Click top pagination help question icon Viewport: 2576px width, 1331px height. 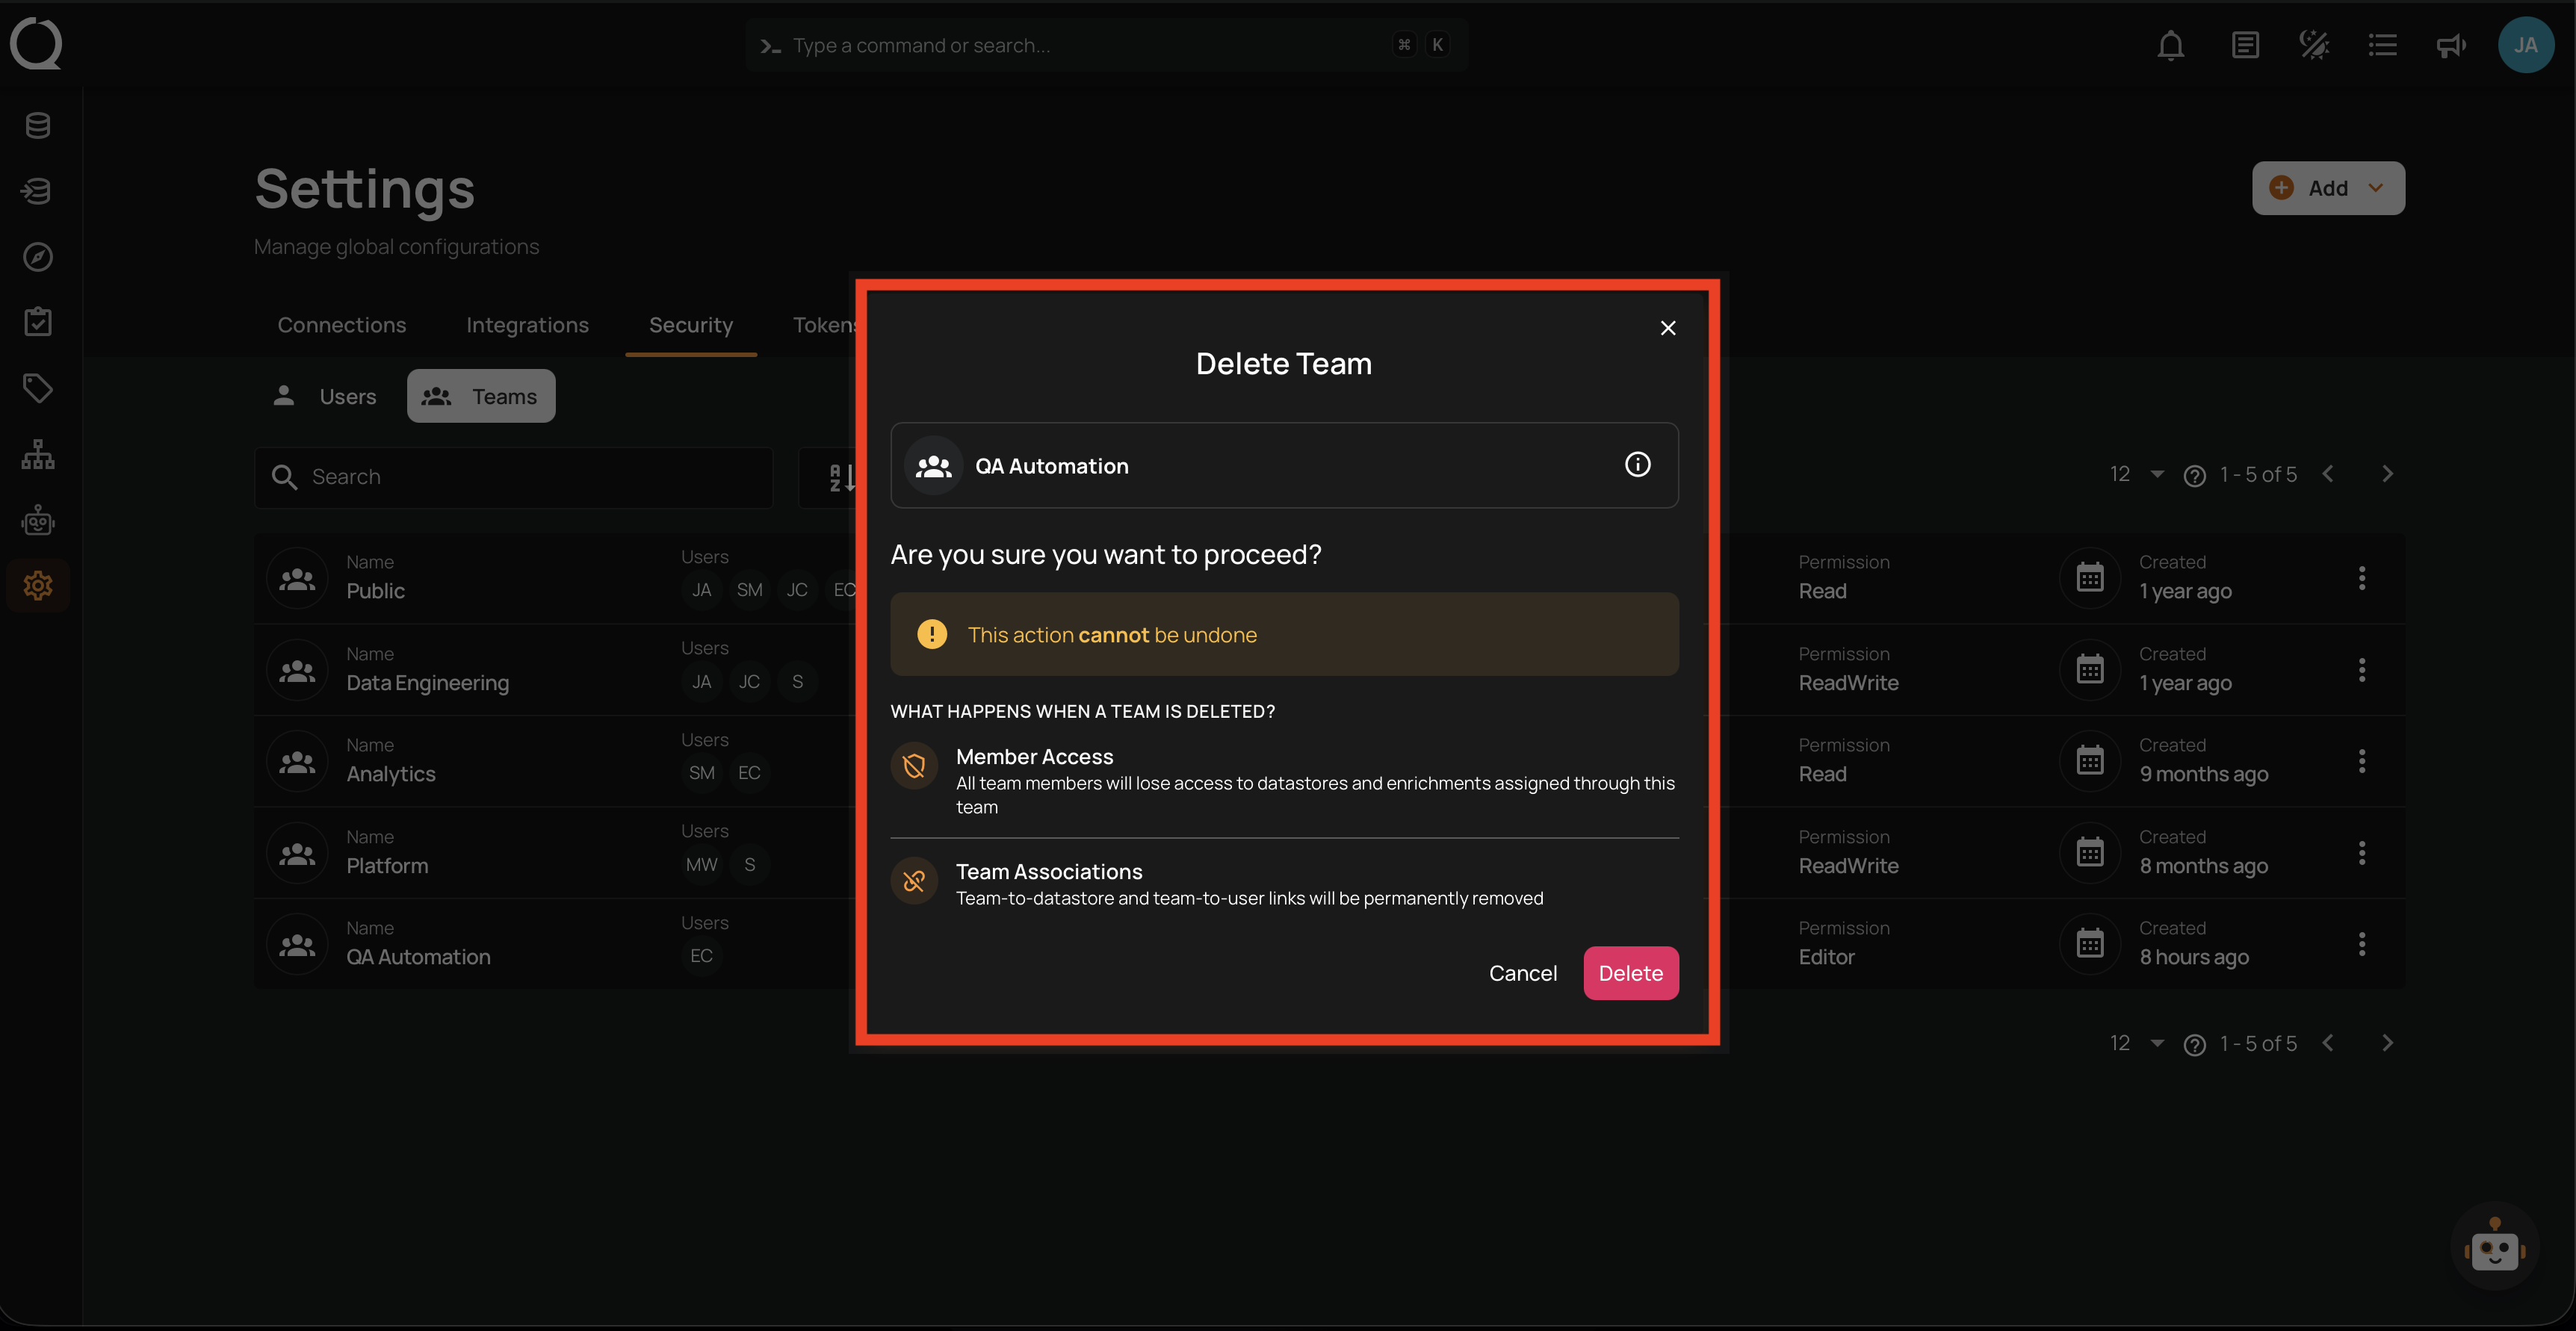click(2195, 476)
